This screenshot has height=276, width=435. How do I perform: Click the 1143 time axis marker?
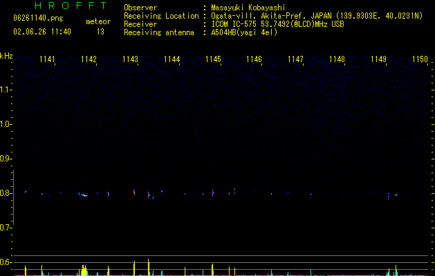[x=130, y=59]
